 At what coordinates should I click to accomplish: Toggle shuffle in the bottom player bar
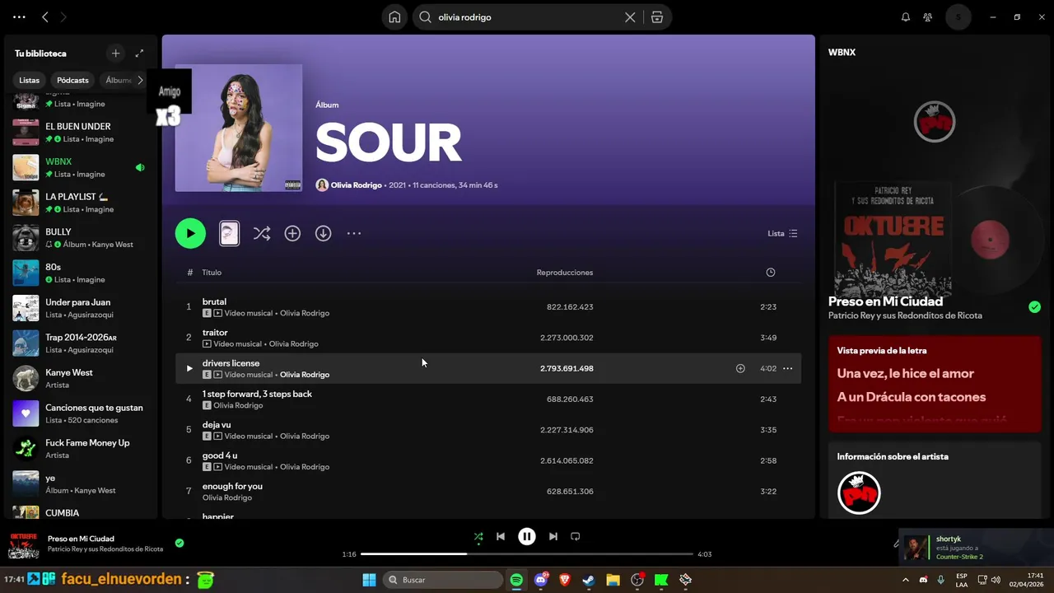click(x=478, y=536)
